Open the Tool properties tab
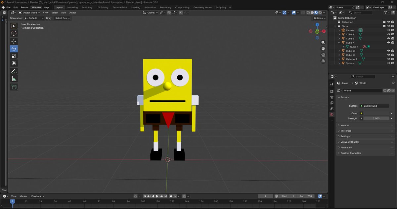 tap(332, 84)
